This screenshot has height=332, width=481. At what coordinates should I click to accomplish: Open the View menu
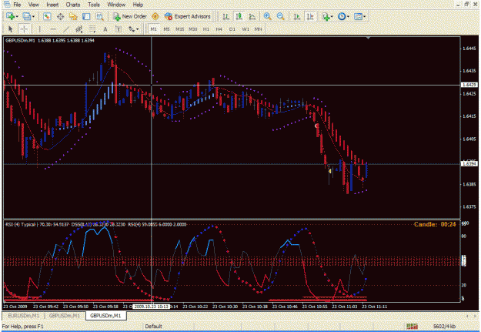pos(33,5)
